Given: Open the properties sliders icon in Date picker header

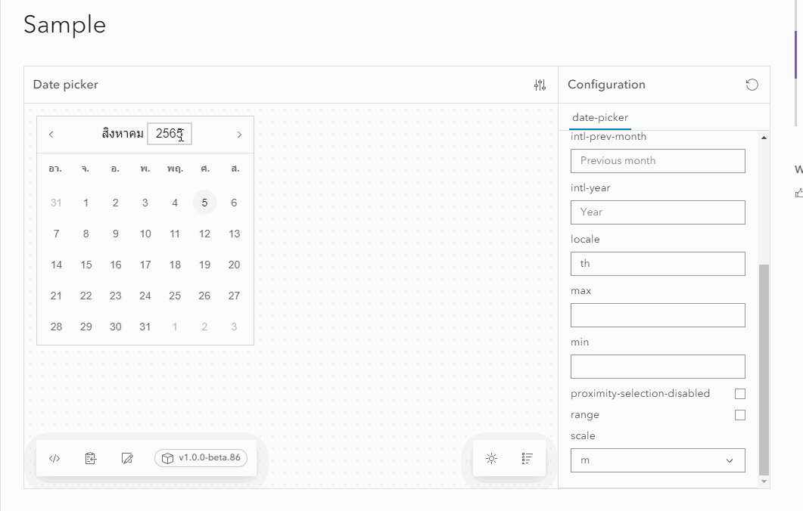Looking at the screenshot, I should point(540,85).
